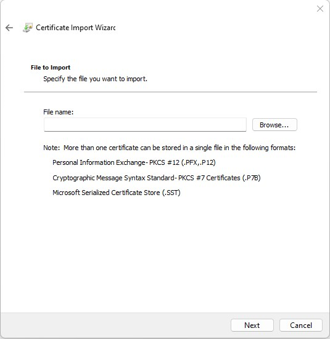Viewport: 330px width, 339px height.
Task: Click the Certificate Import Wizard certificate icon
Action: [x=28, y=28]
